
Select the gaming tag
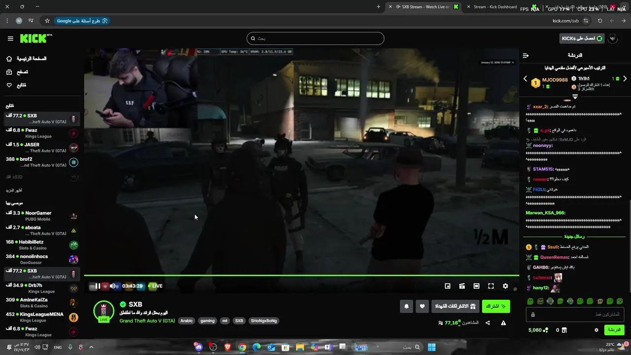208,320
